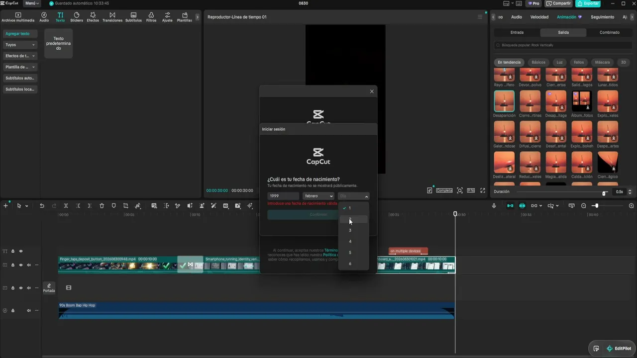Adjust the Duración animation slider
This screenshot has height=358, width=637.
(604, 193)
